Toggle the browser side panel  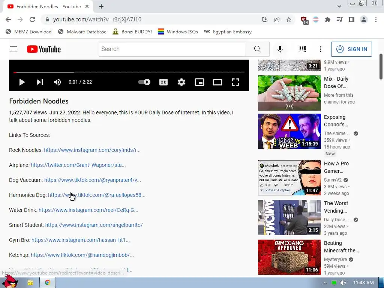[352, 19]
